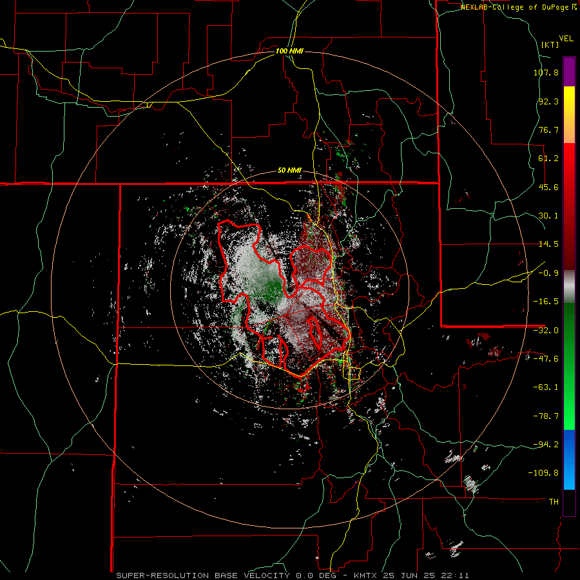
Task: Click the 30.1 velocity scale value
Action: click(x=548, y=216)
